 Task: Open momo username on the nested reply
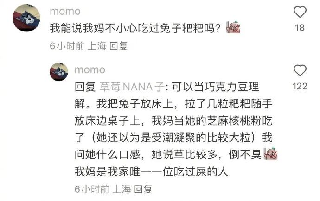click(x=90, y=70)
